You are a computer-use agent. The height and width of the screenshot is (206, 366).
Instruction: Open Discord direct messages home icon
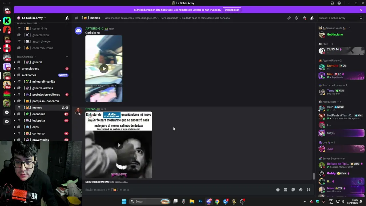coord(7,10)
